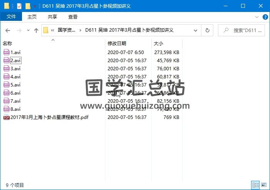Sort by 修改日期 column header

coord(117,44)
